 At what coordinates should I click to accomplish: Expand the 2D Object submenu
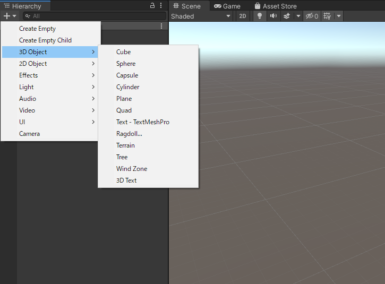click(x=50, y=64)
